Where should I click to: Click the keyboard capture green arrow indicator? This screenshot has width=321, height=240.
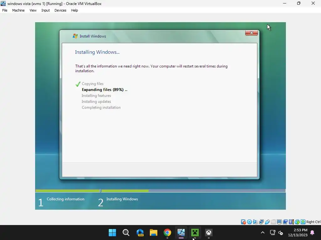coord(303,222)
